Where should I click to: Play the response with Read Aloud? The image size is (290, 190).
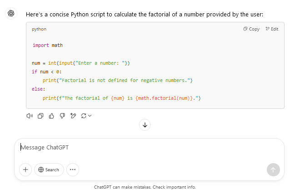coord(30,116)
